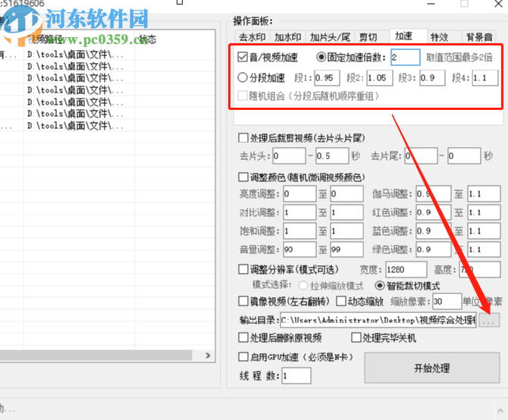Image resolution: width=508 pixels, height=420 pixels.
Task: Click the 输出目录 path field
Action: 378,320
